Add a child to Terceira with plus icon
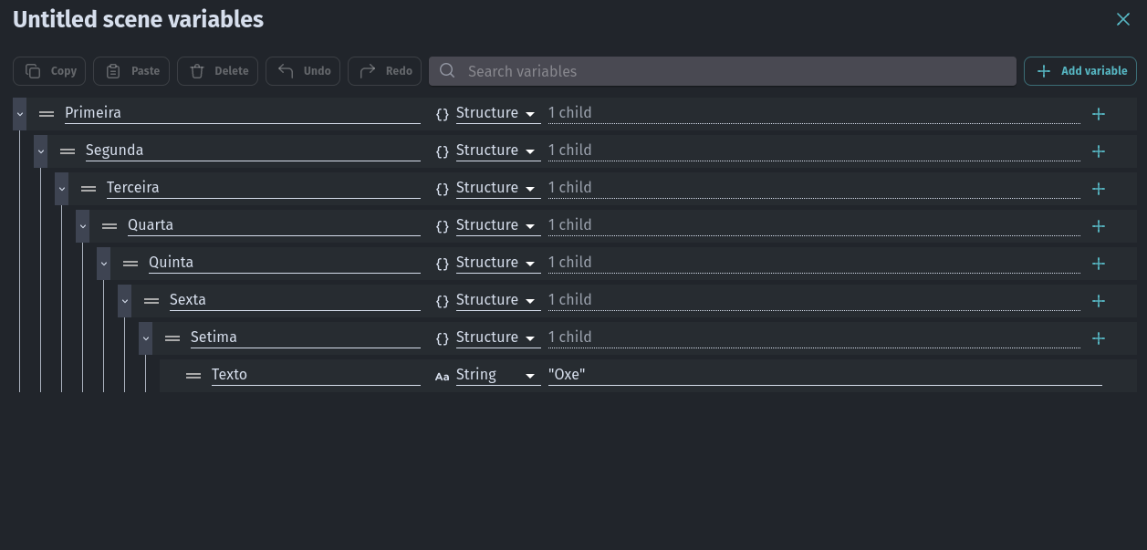This screenshot has height=550, width=1147. [x=1099, y=189]
